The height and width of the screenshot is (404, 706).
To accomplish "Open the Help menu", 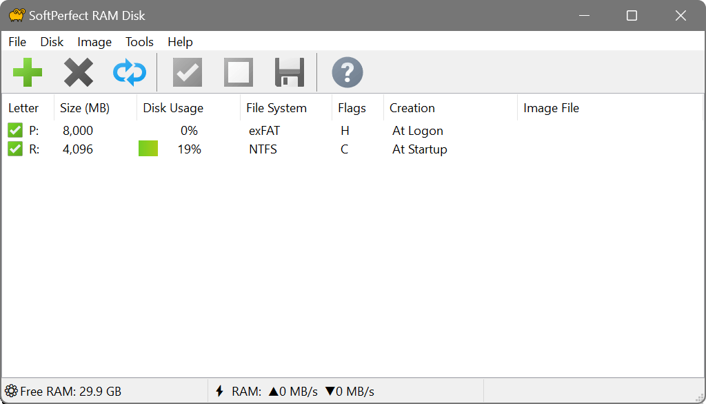I will [x=180, y=42].
